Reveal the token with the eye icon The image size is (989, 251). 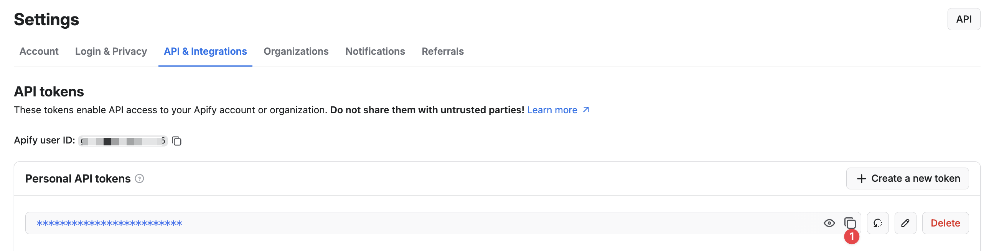(829, 223)
